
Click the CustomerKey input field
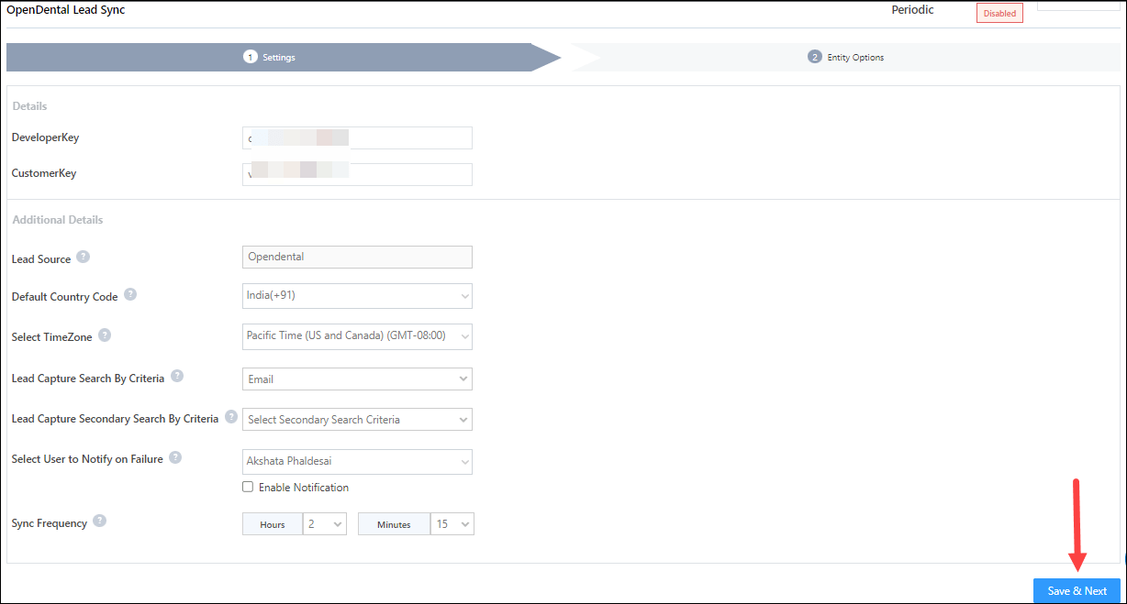(358, 174)
